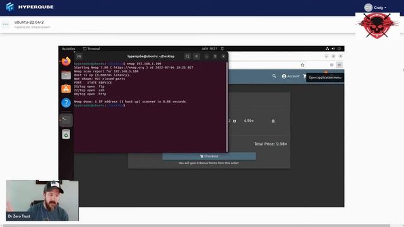Click the ubuntu-22.04-2 machine title
The height and width of the screenshot is (227, 404).
pos(29,22)
